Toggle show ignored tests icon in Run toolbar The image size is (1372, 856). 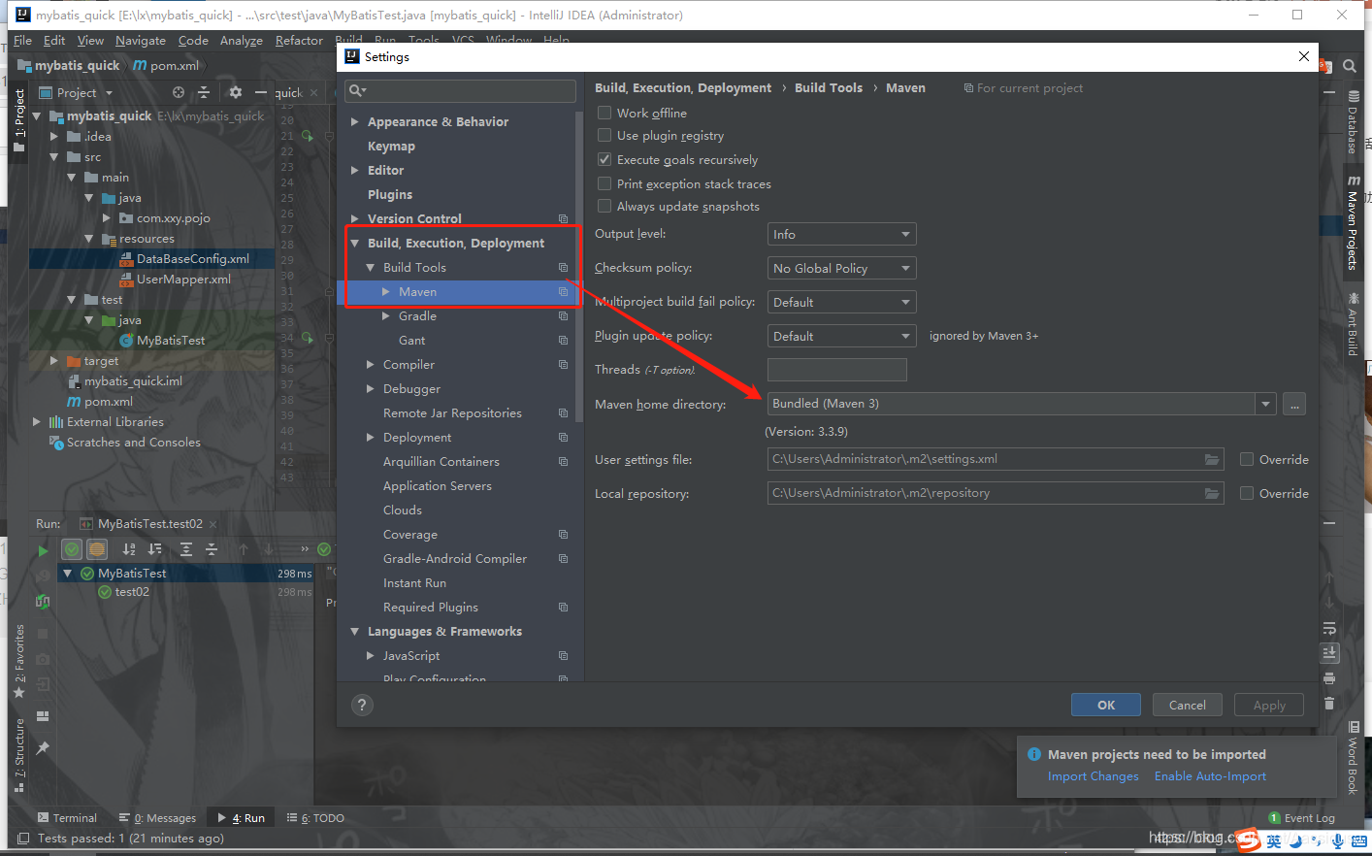(97, 549)
